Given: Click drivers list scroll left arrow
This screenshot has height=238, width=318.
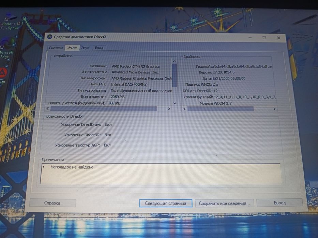Looking at the screenshot, I should (x=184, y=109).
